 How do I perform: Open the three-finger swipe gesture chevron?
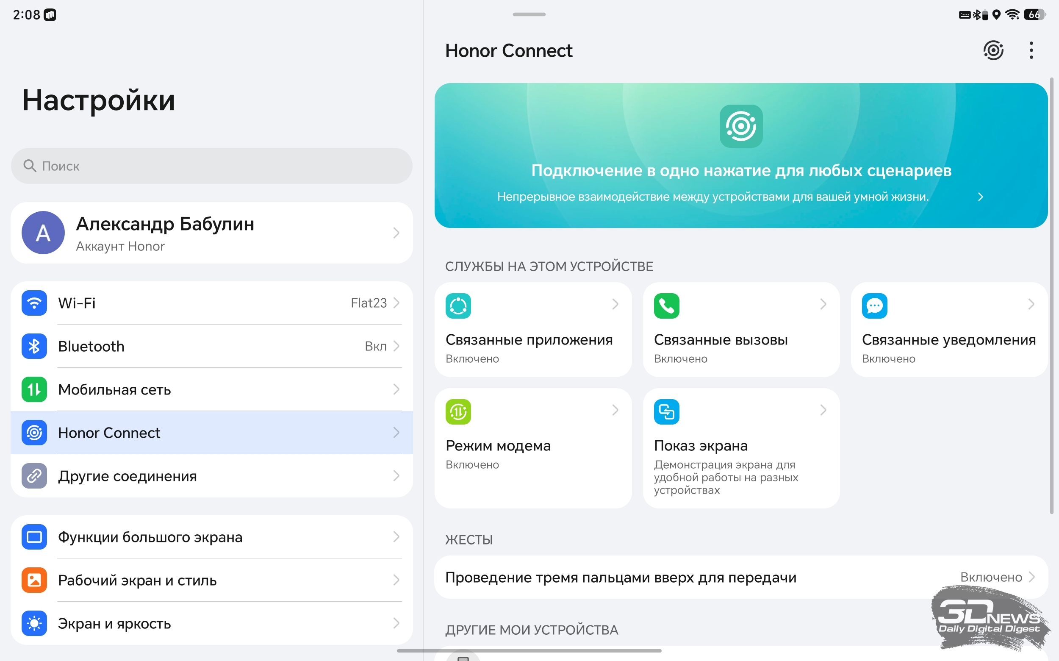pyautogui.click(x=1031, y=577)
